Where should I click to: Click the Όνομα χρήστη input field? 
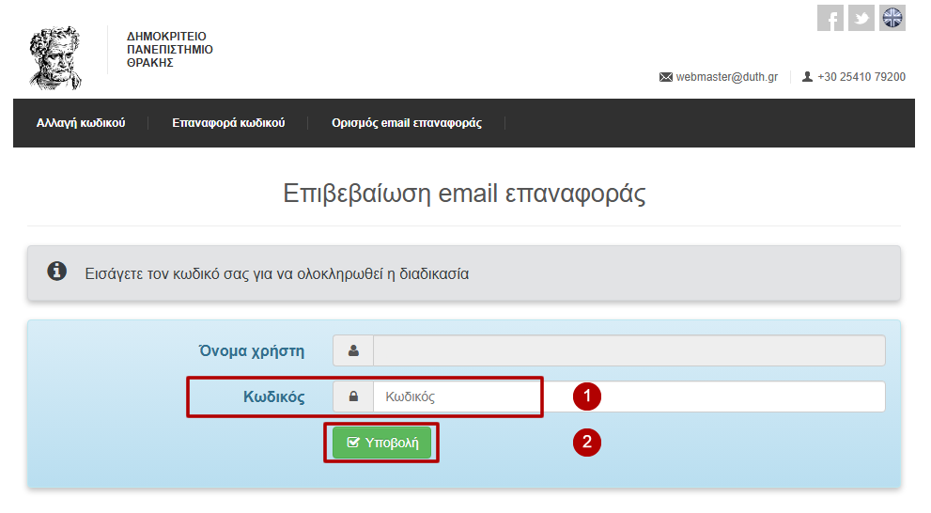pyautogui.click(x=628, y=350)
